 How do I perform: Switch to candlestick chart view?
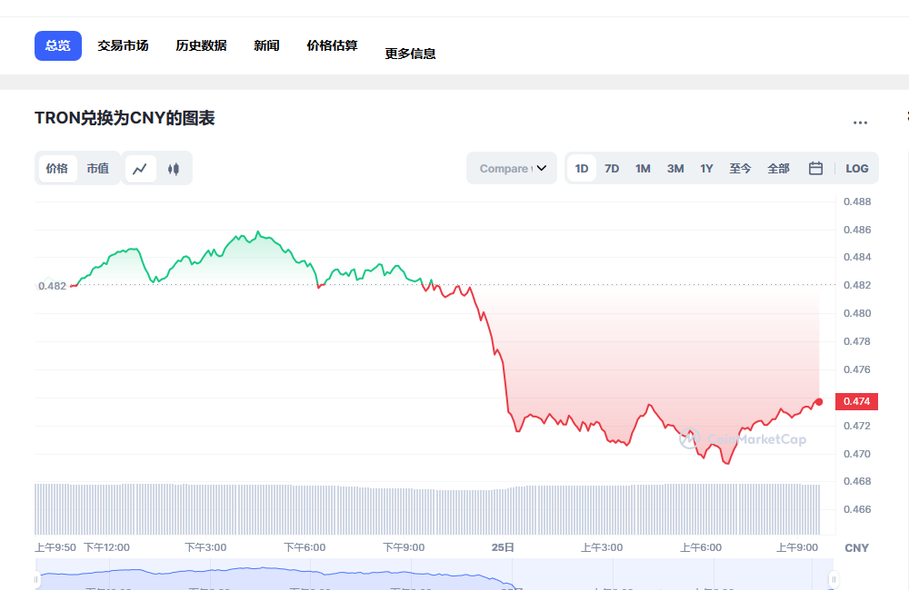click(174, 169)
